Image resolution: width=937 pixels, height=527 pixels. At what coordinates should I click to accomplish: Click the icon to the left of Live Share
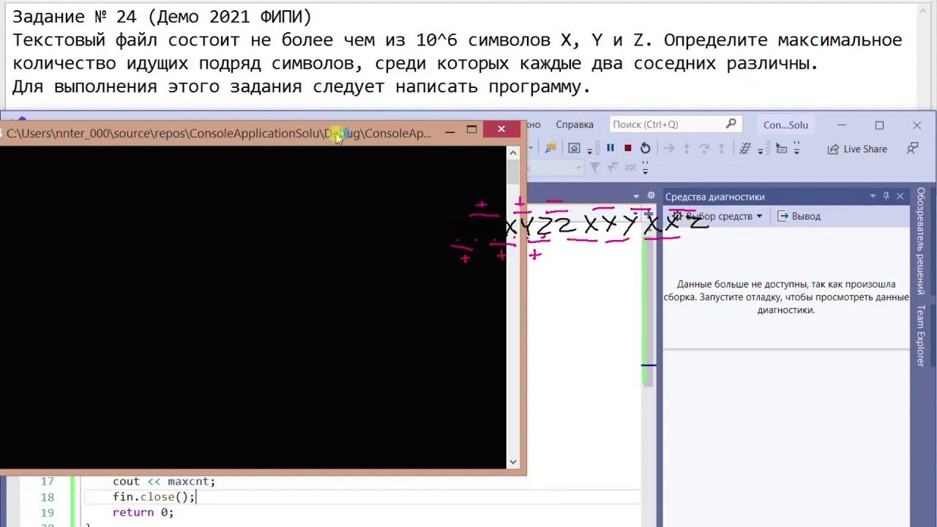point(833,149)
